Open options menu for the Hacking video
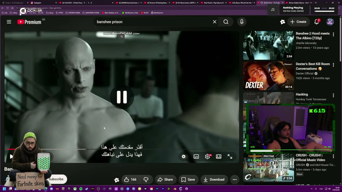This screenshot has height=192, width=342. click(x=333, y=95)
